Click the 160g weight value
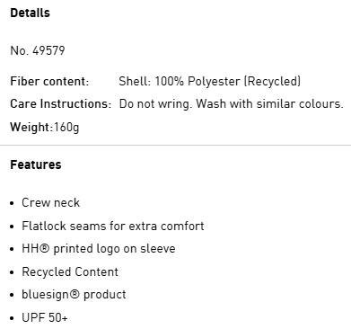The image size is (351, 329). [x=66, y=128]
